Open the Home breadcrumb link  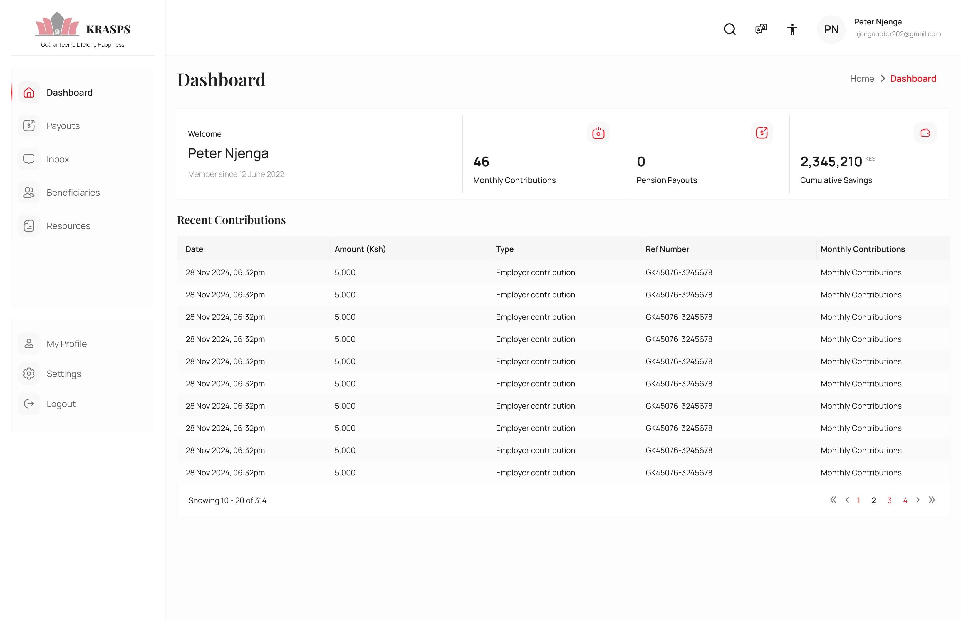862,78
